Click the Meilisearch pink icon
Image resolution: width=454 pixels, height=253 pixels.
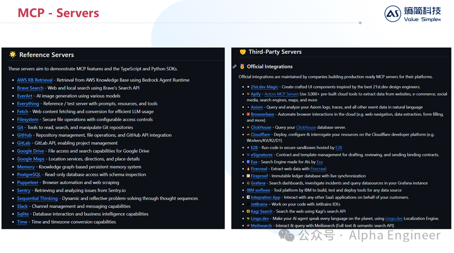click(x=248, y=226)
